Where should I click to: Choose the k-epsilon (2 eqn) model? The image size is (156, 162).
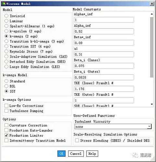click(6, 31)
